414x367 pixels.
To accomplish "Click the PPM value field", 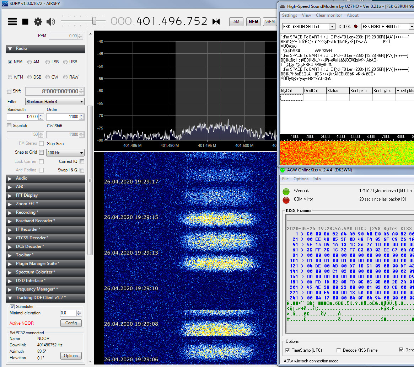I will pos(66,36).
